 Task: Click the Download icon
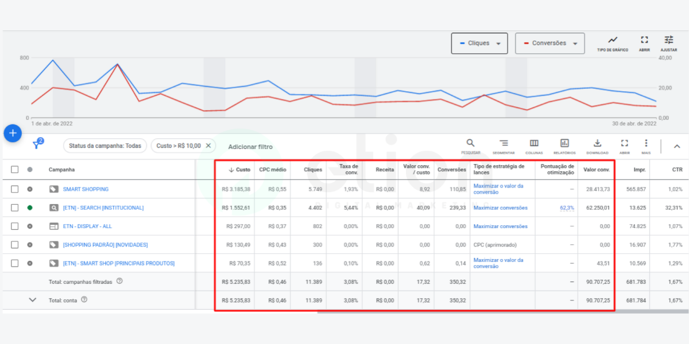[x=597, y=143]
